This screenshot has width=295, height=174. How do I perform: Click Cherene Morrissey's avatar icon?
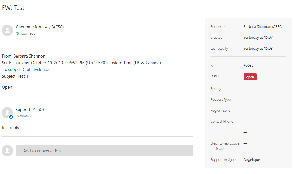[x=7, y=30]
